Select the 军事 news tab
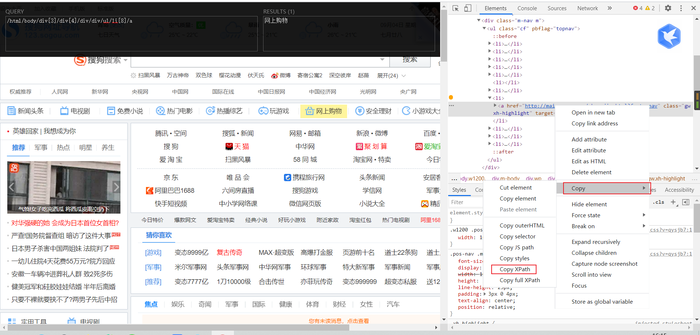This screenshot has width=700, height=335. coord(41,148)
